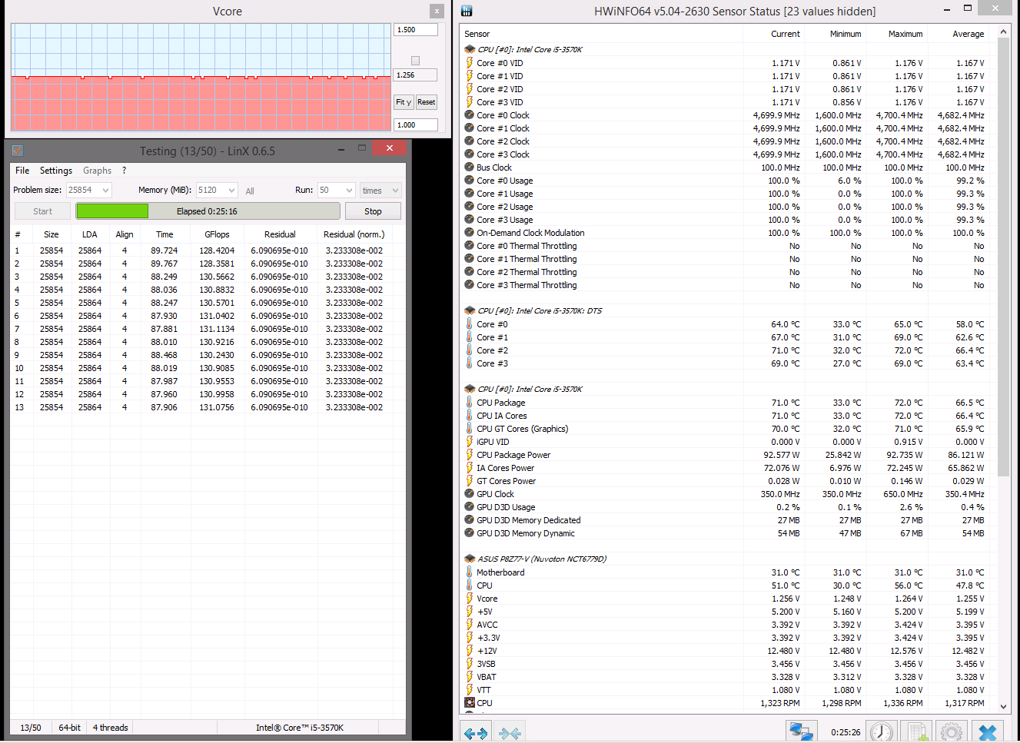Click the Start button in LinX

pos(43,211)
